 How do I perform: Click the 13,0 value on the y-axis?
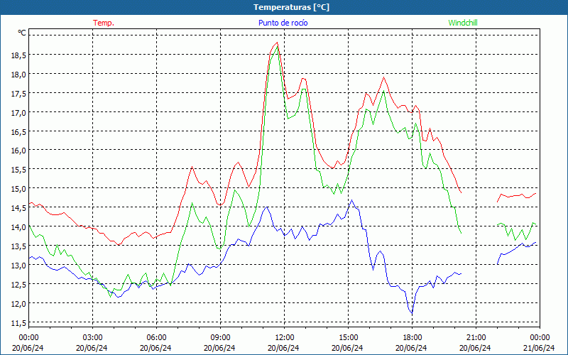point(18,266)
